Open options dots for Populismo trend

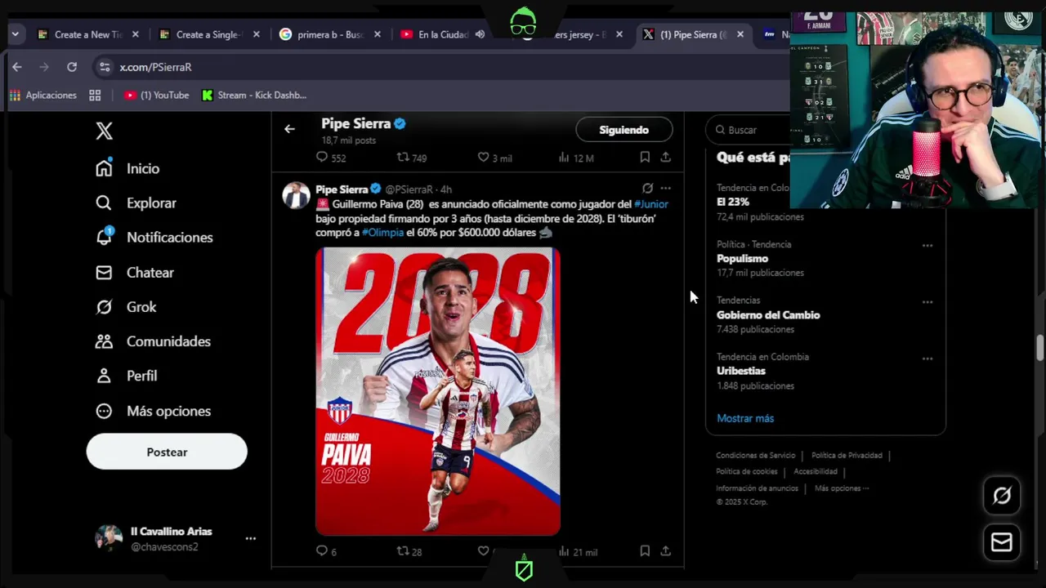pyautogui.click(x=928, y=245)
